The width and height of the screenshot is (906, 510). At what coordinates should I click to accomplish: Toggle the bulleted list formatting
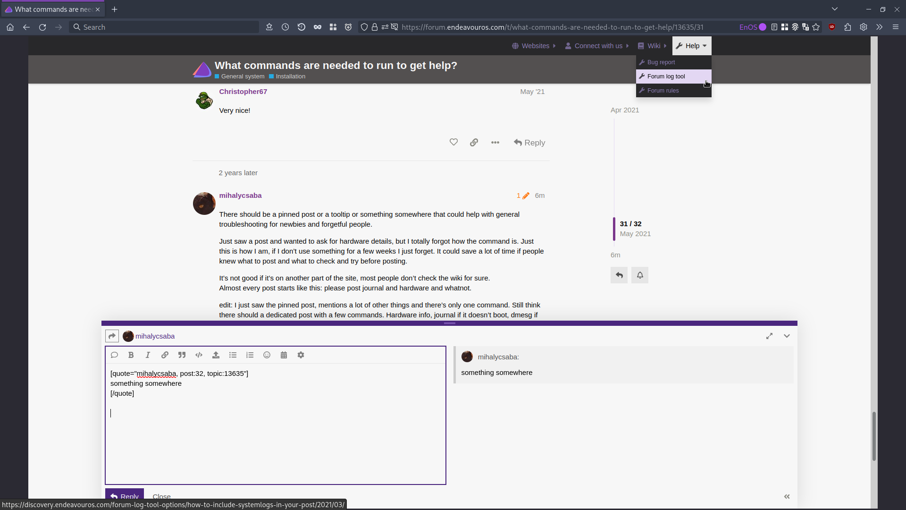pos(233,355)
